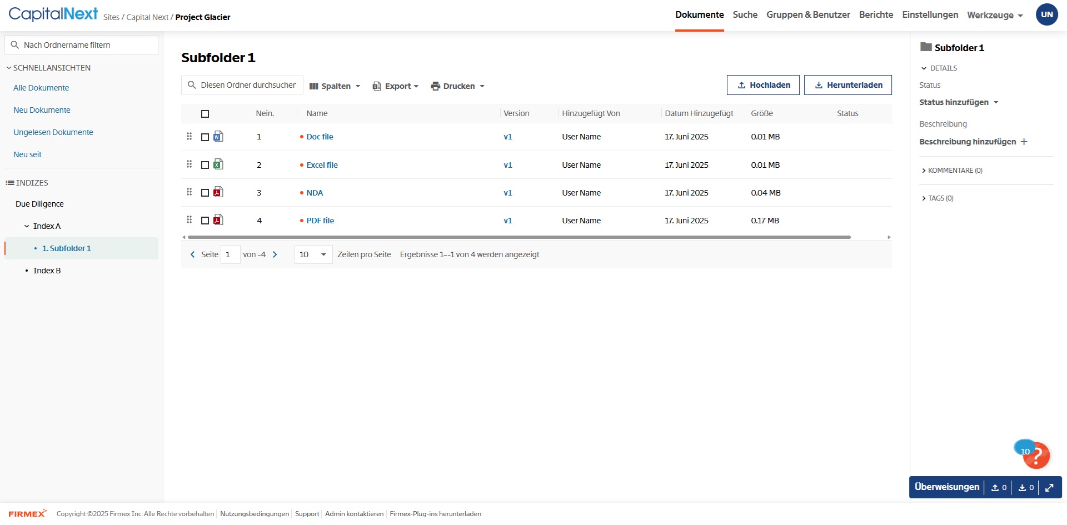Click the plus next to Beschreibung hinzufügen
Viewport: 1067px width, 525px height.
point(1024,142)
